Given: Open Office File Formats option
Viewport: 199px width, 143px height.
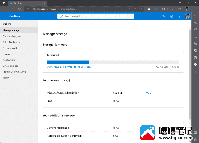Looking at the screenshot, I should coord(12,42).
